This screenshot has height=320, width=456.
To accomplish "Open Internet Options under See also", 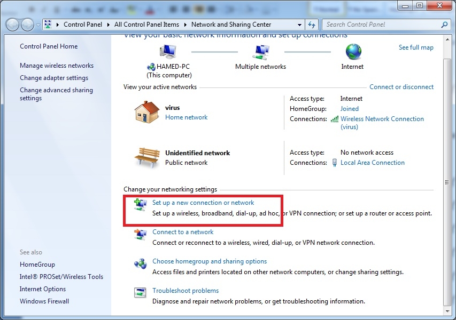I will click(43, 289).
